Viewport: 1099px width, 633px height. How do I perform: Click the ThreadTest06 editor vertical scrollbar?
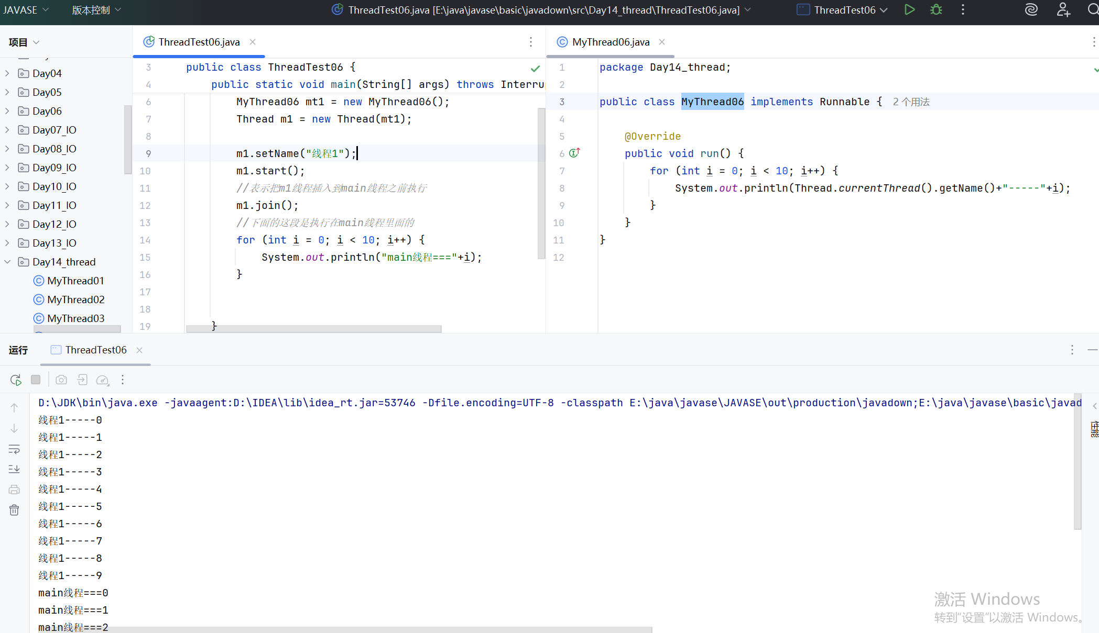pos(541,183)
